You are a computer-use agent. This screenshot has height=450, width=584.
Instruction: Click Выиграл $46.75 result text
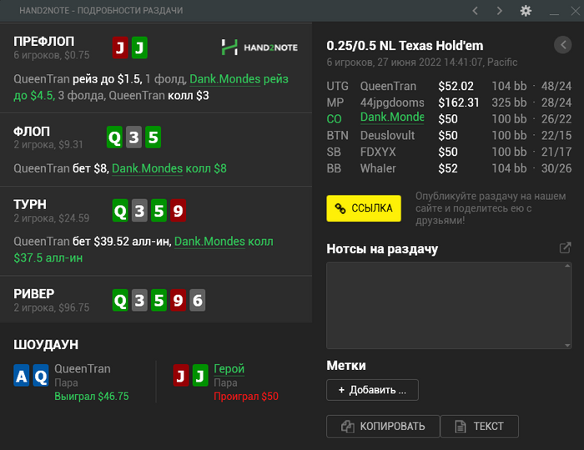(92, 396)
